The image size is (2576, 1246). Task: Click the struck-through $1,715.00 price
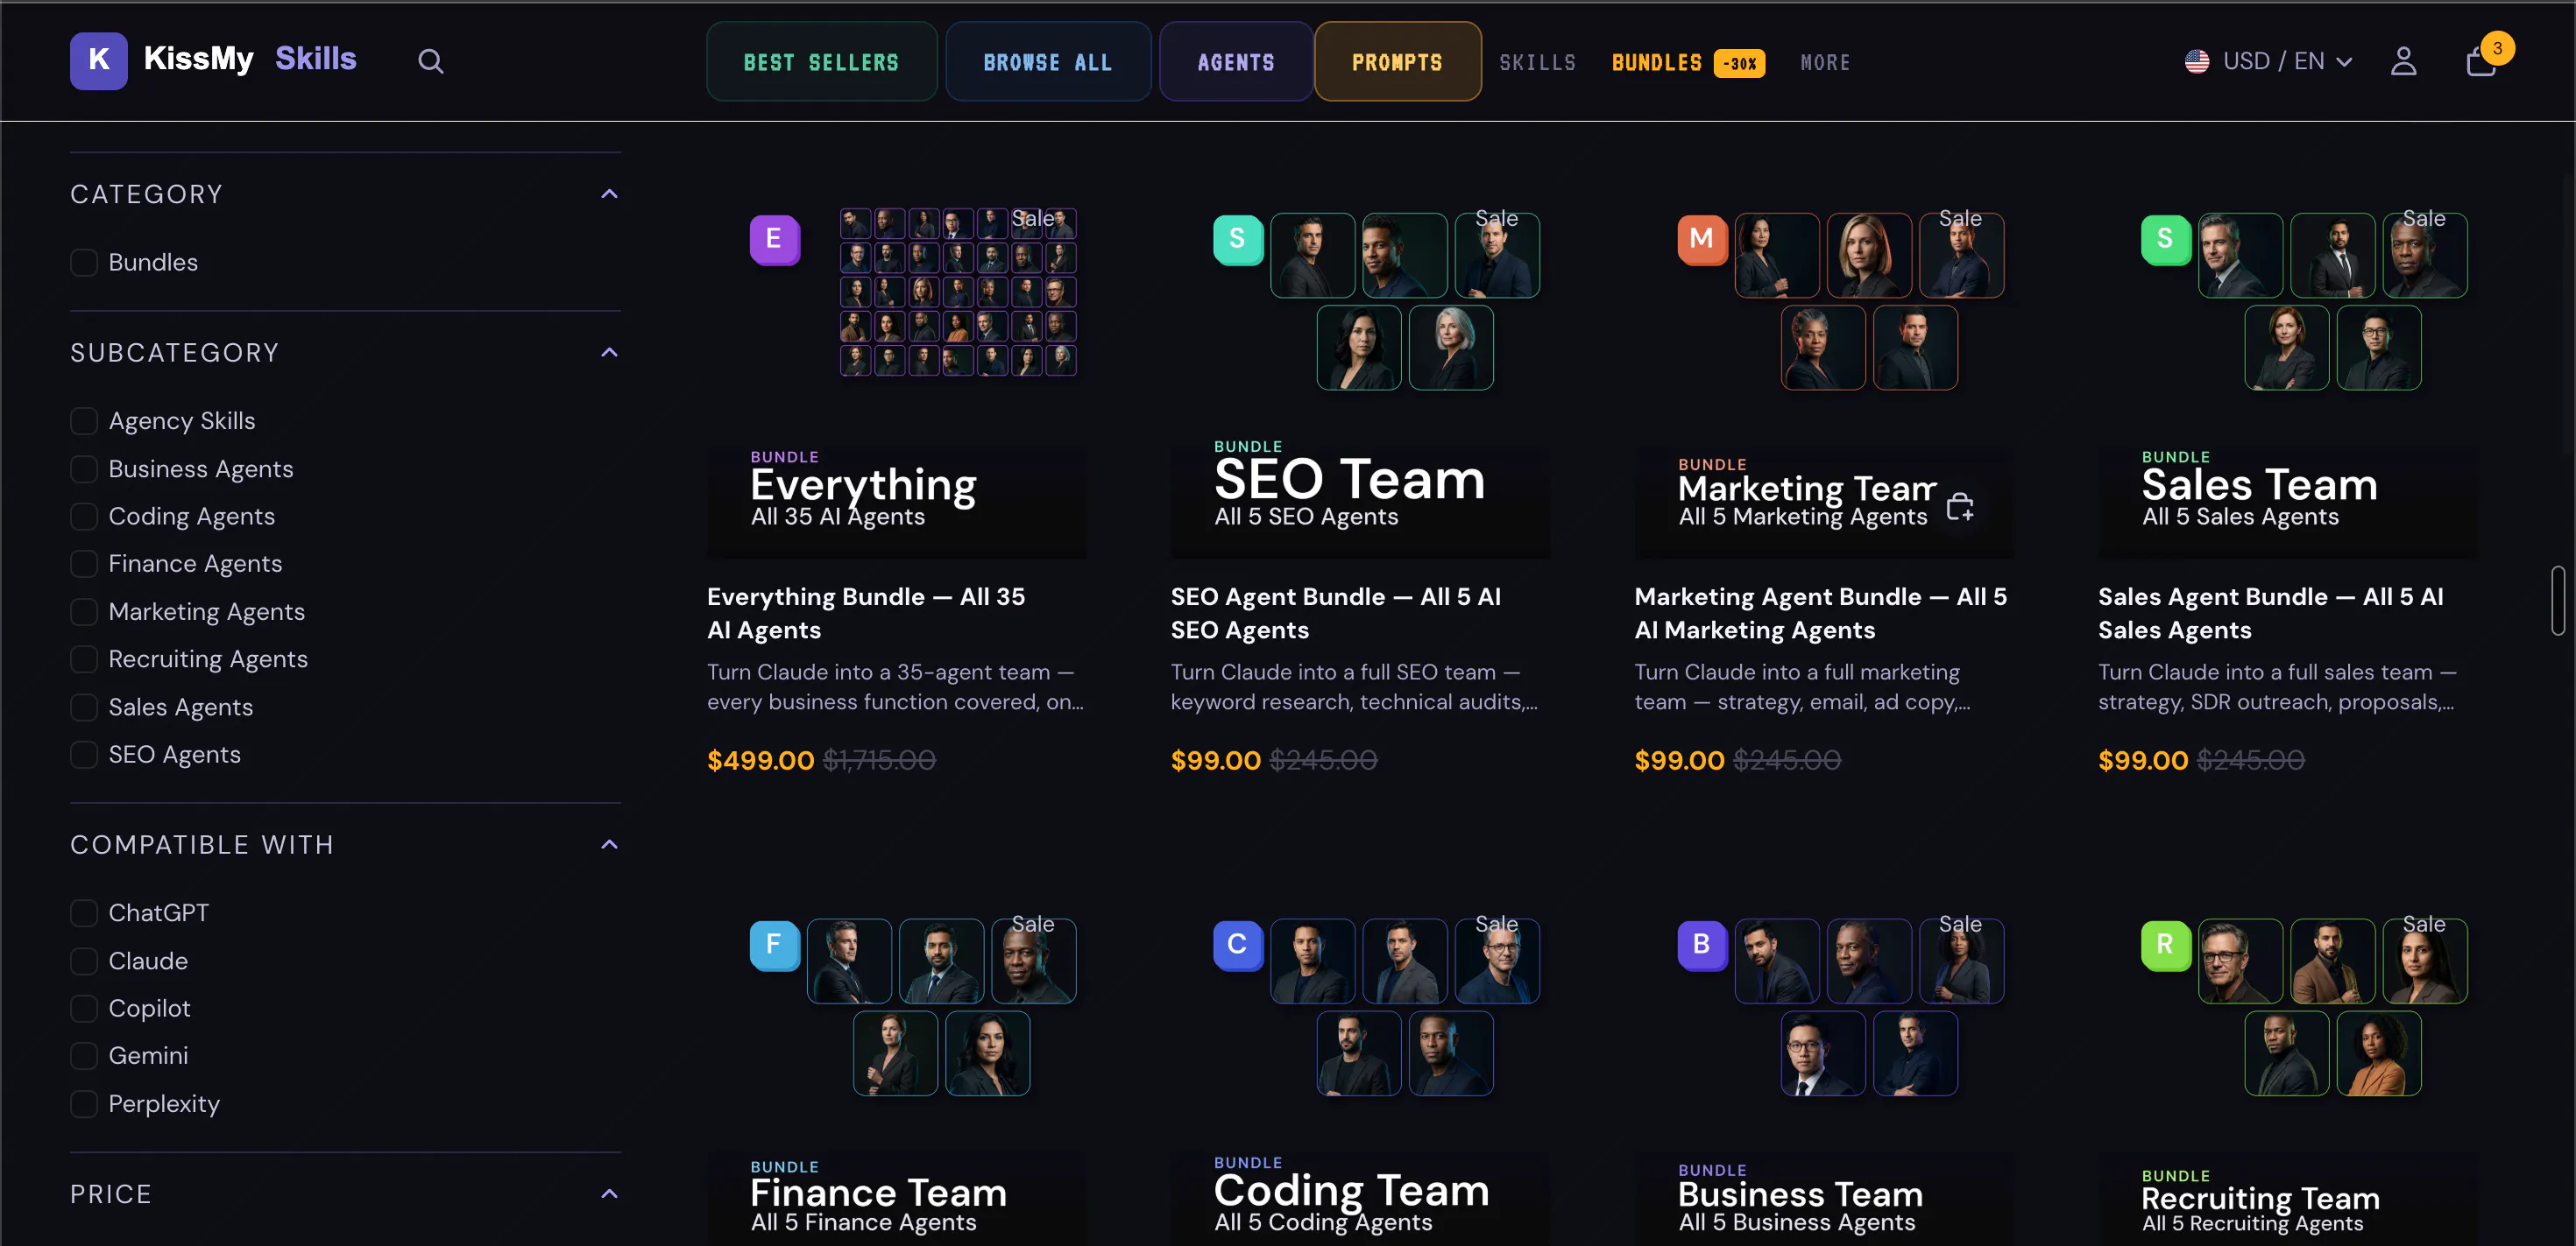click(x=879, y=760)
